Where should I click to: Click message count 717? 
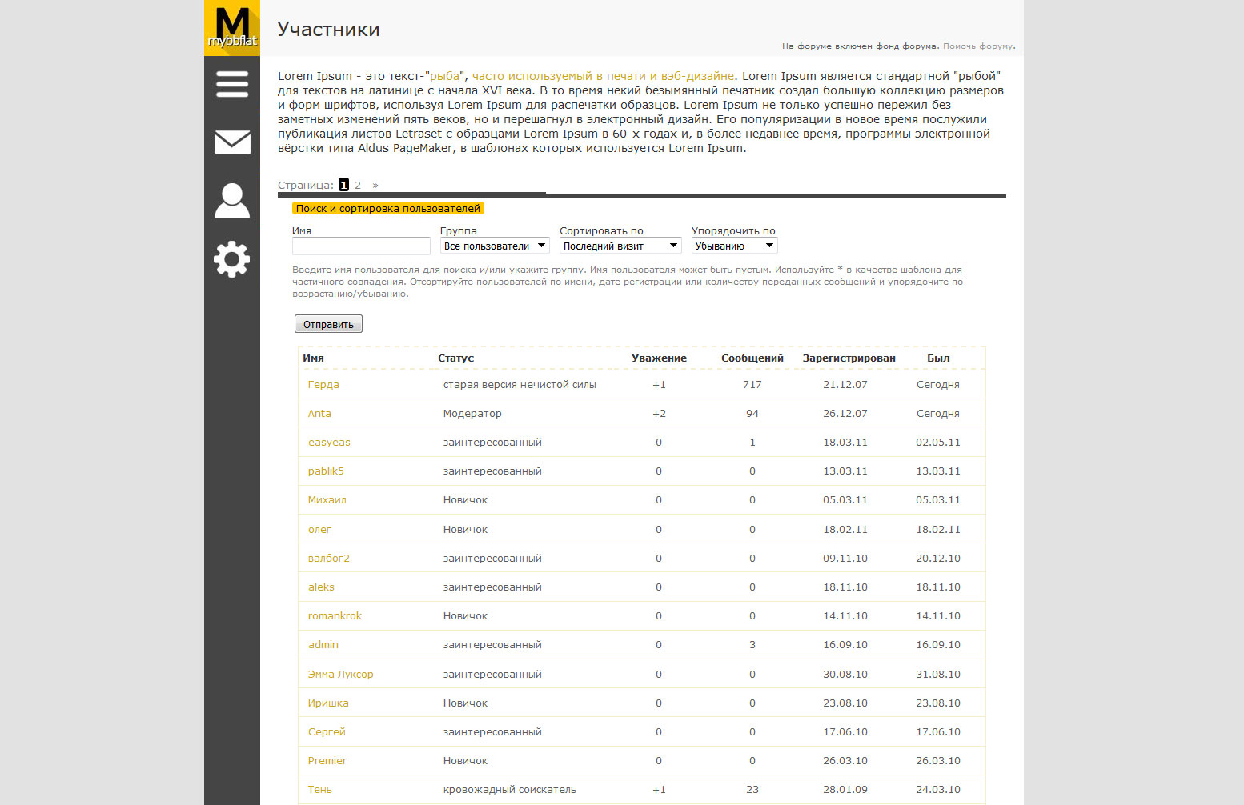(752, 384)
